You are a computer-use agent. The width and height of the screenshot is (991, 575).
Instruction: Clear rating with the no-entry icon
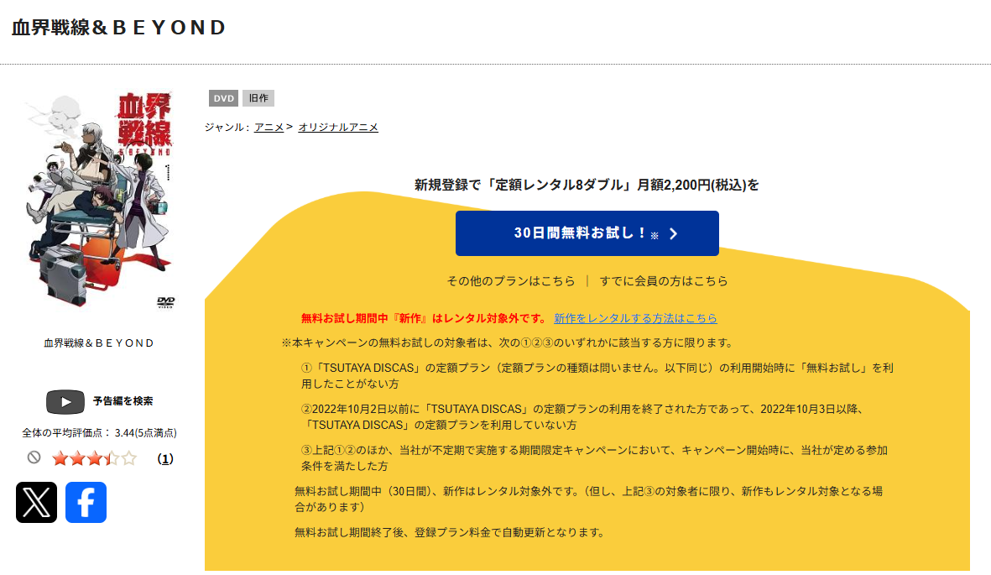tap(34, 457)
